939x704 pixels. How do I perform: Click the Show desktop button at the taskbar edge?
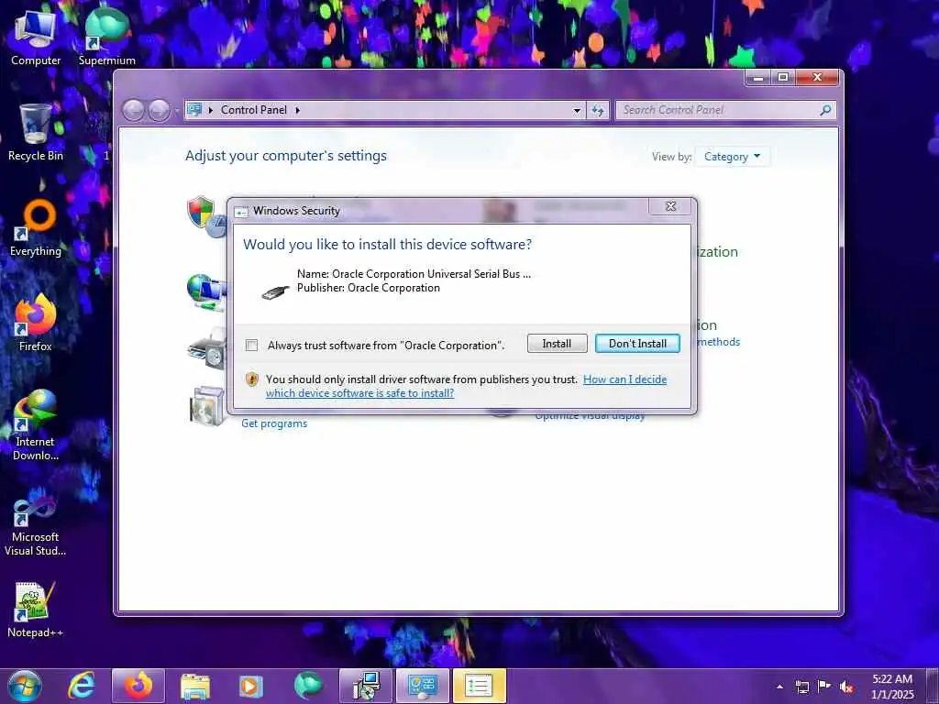click(933, 686)
